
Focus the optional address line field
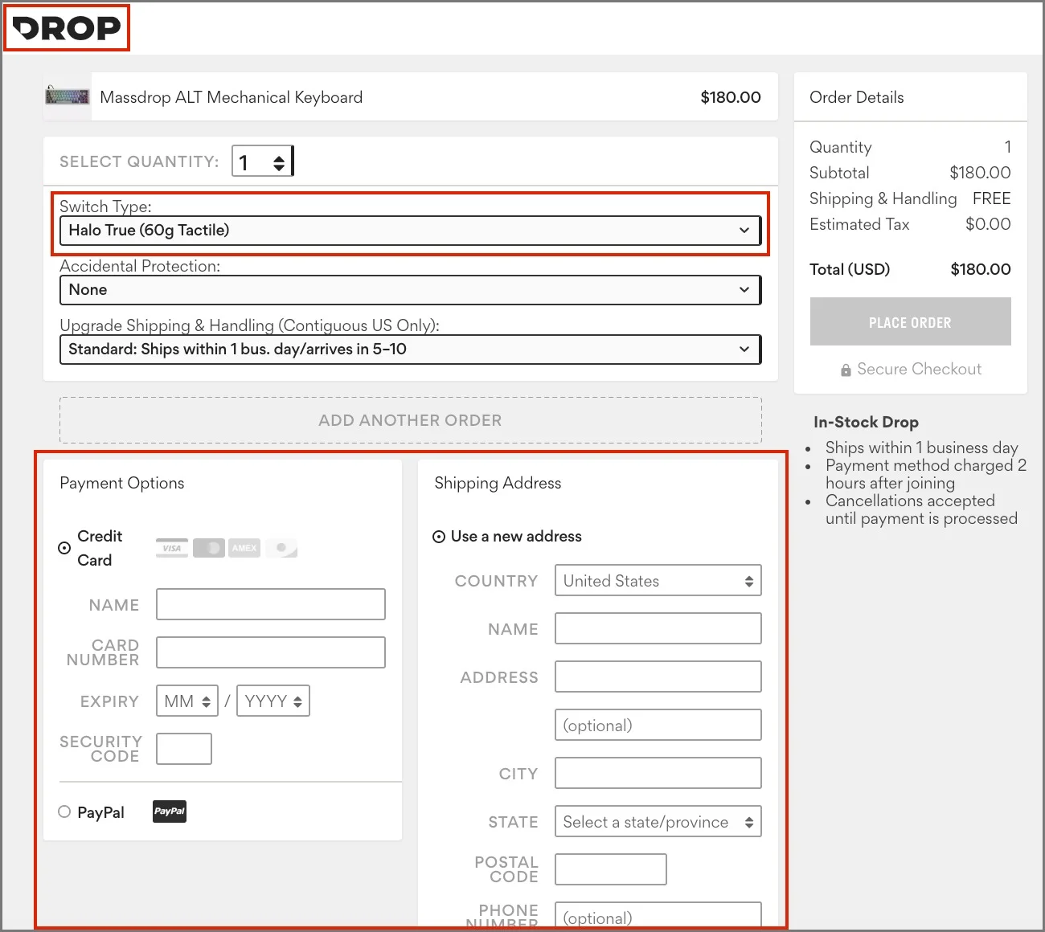pos(658,725)
